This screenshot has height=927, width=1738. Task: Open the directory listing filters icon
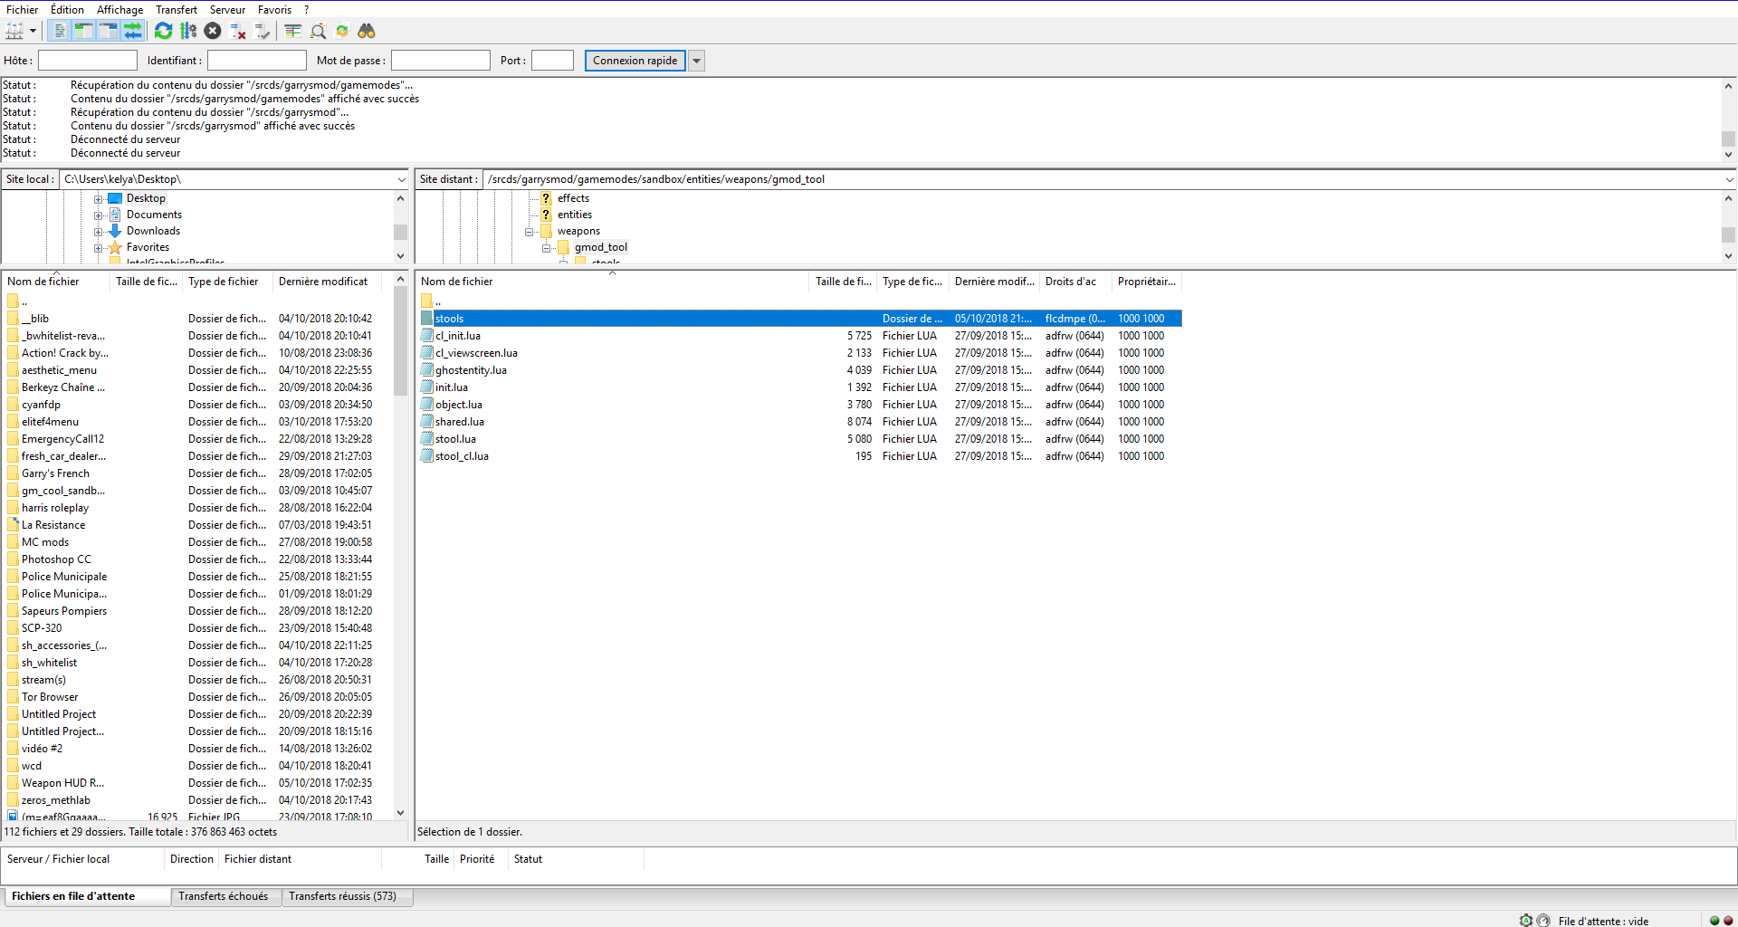[x=292, y=31]
